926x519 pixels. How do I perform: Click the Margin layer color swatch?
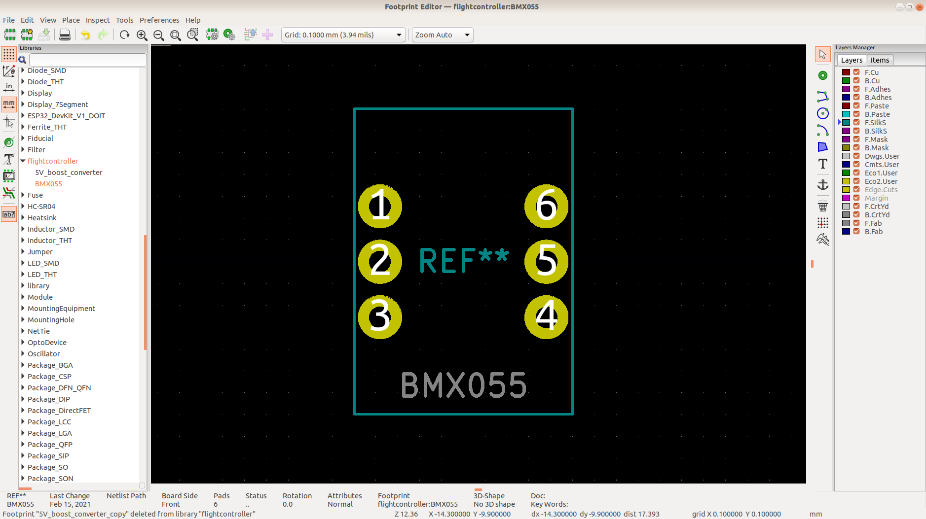tap(846, 198)
